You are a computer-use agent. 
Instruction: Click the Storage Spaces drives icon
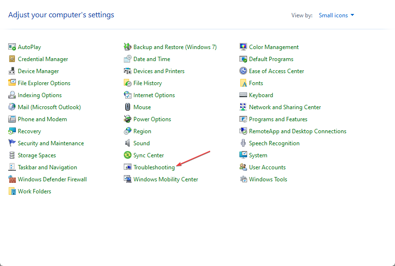point(12,155)
